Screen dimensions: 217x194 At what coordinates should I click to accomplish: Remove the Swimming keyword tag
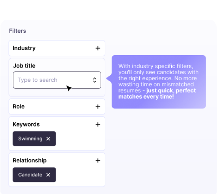(x=48, y=139)
